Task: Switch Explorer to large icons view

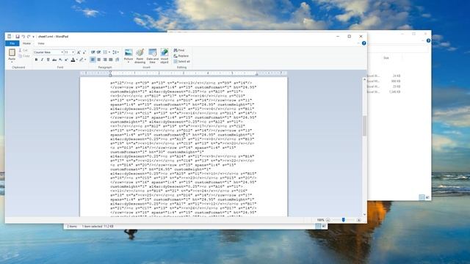Action: point(427,197)
